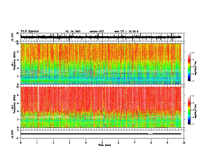Screen dimensions: 207x160
Task: Click time axis tick label 7
Action: point(135,143)
